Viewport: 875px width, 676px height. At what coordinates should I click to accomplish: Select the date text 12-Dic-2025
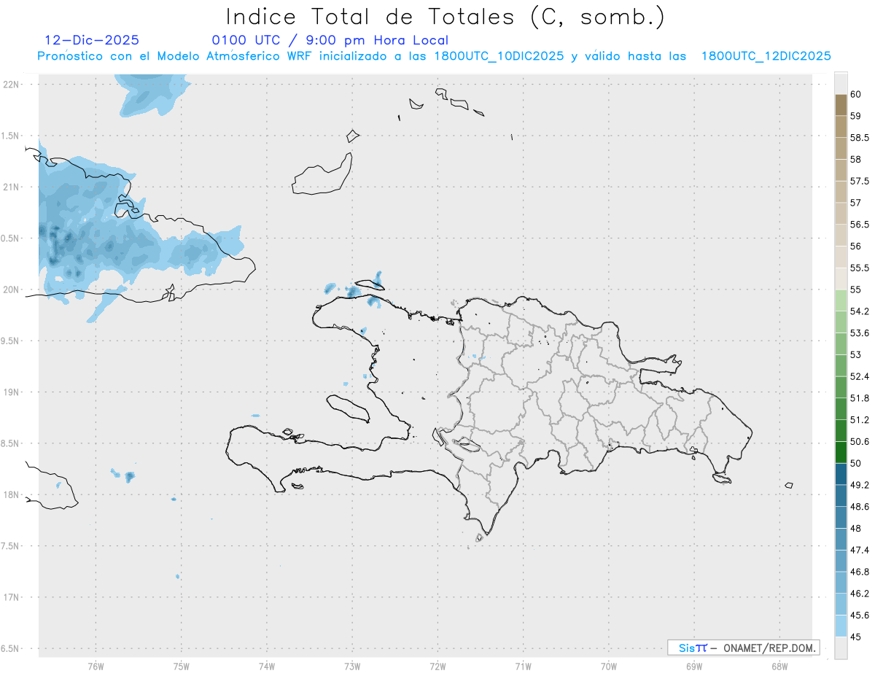click(92, 40)
